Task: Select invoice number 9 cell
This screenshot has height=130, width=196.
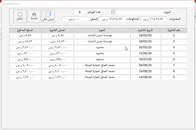Action: (174, 77)
